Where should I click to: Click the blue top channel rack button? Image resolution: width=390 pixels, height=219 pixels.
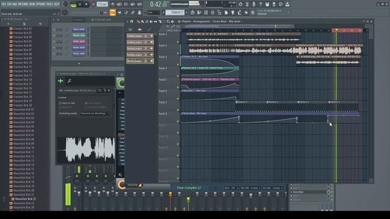[79, 29]
